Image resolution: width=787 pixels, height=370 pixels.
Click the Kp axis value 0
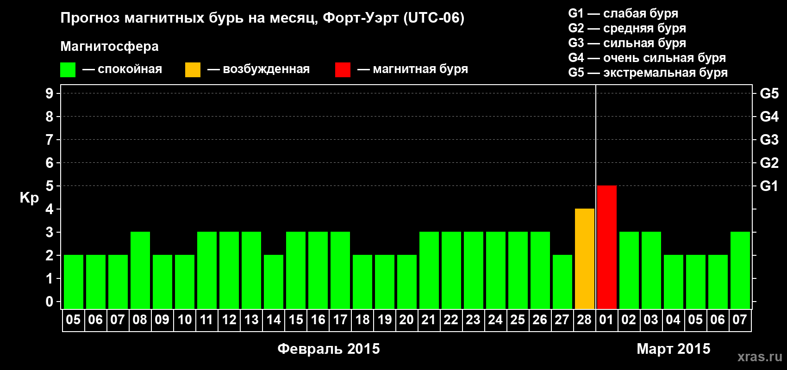50,302
